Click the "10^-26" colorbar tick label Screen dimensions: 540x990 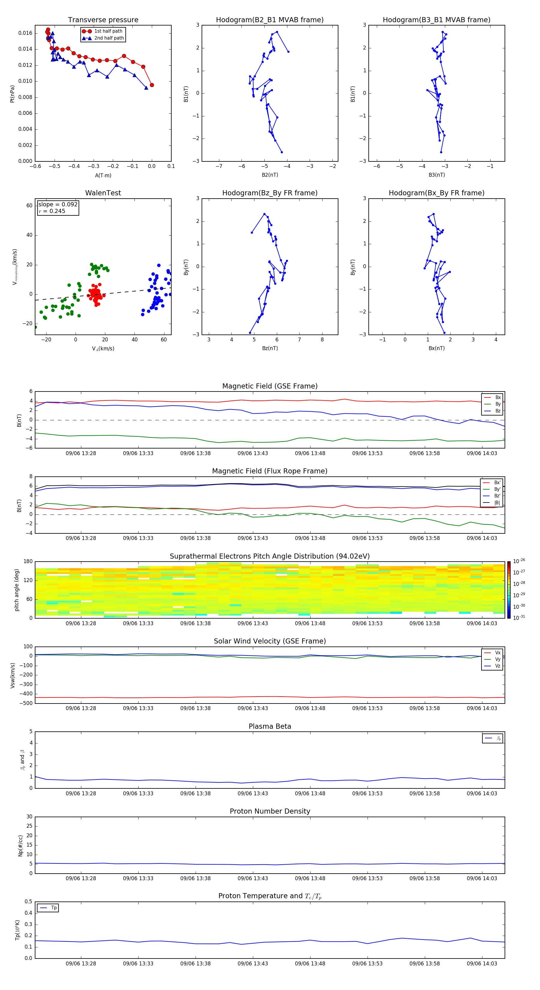(x=519, y=561)
